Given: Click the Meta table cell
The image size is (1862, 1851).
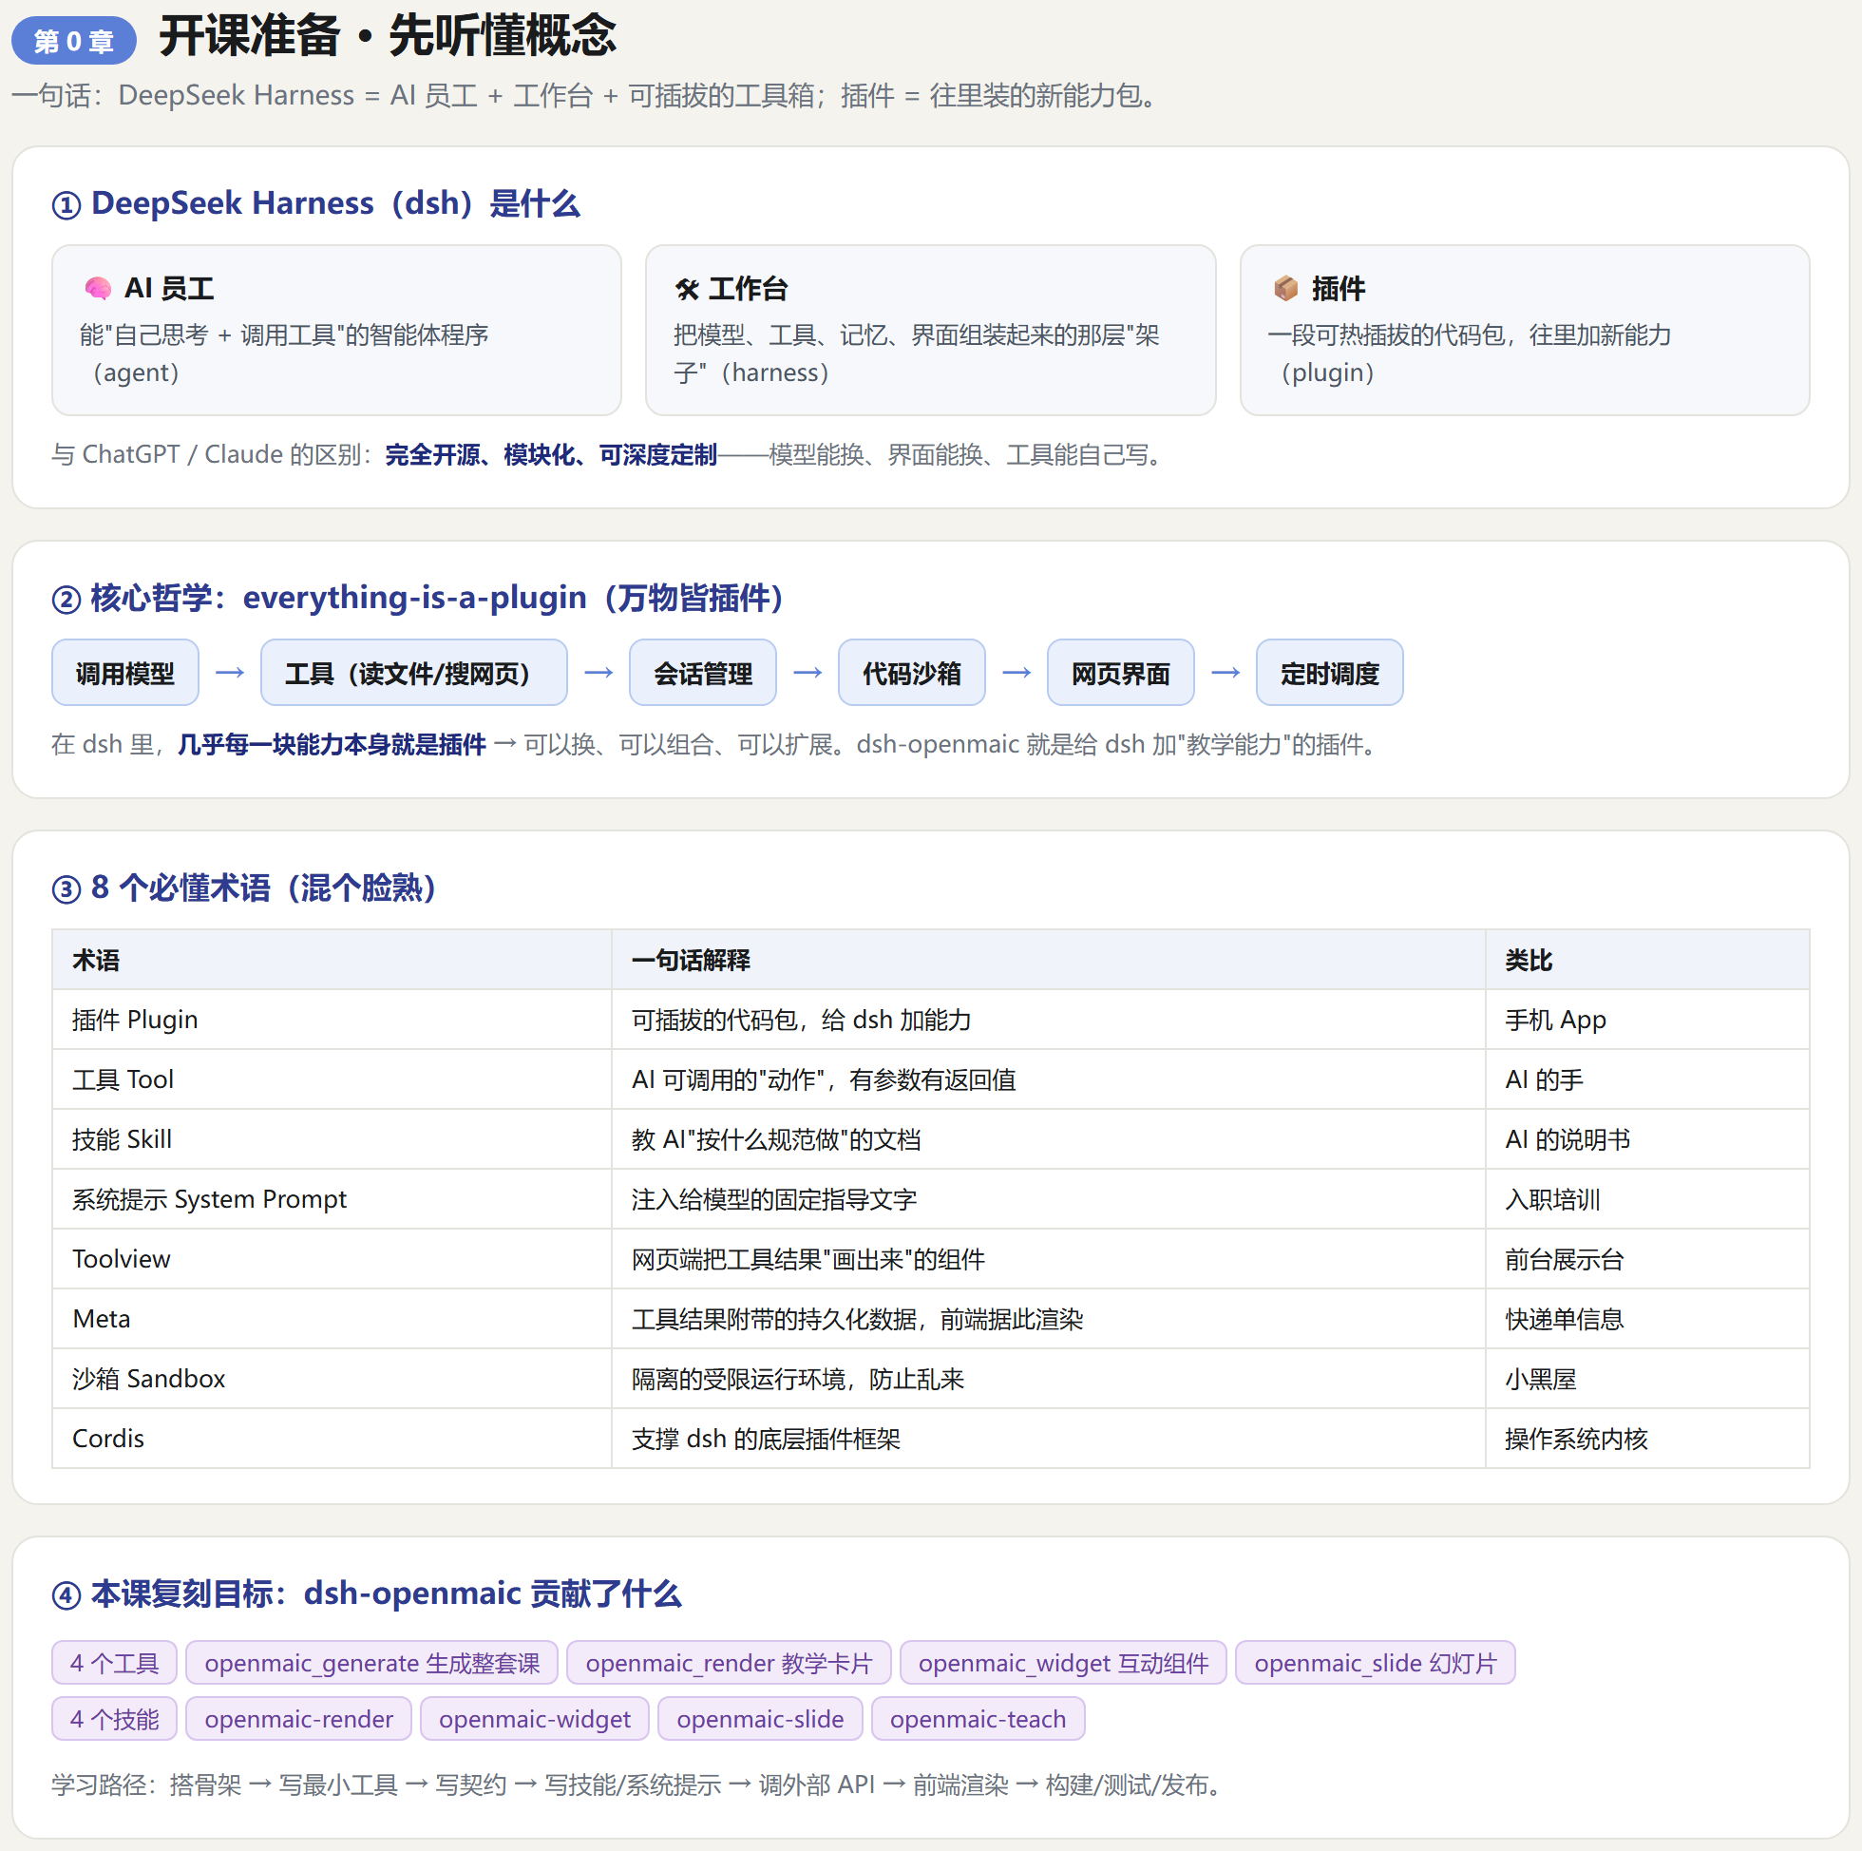Looking at the screenshot, I should pyautogui.click(x=332, y=1319).
